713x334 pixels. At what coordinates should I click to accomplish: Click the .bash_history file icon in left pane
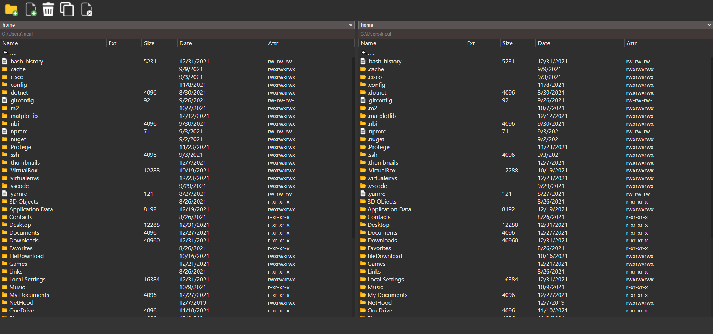point(5,61)
